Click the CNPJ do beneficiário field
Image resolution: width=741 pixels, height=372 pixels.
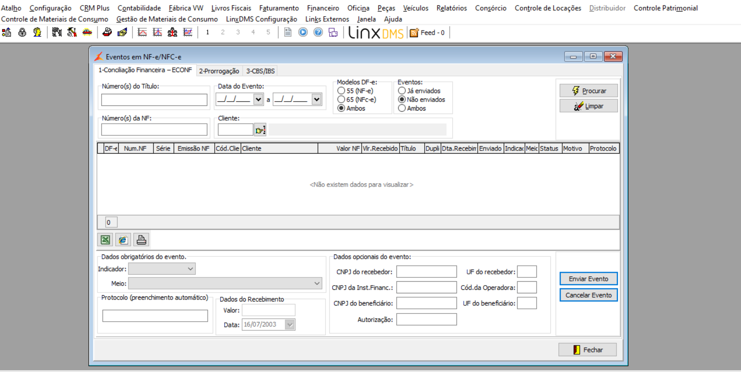tap(426, 303)
